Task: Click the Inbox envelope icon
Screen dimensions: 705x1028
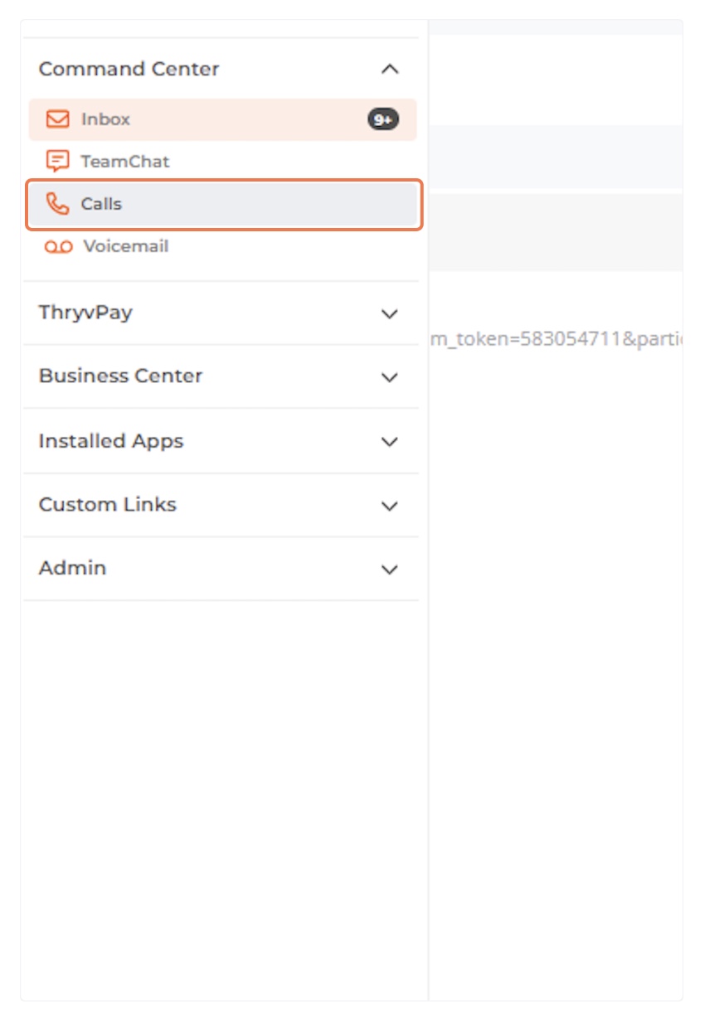Action: click(57, 119)
